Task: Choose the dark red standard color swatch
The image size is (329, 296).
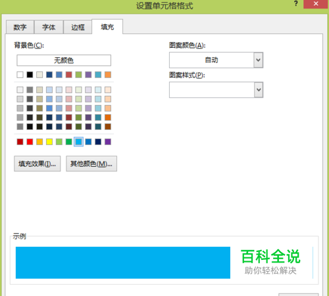Action: (20, 142)
